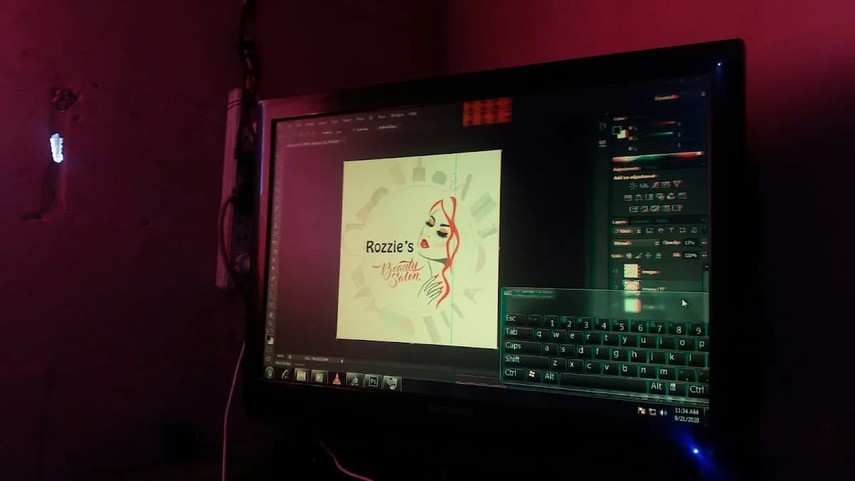Toggle lock all padlock in Layers panel
Viewport: 855px width, 481px height.
658,255
